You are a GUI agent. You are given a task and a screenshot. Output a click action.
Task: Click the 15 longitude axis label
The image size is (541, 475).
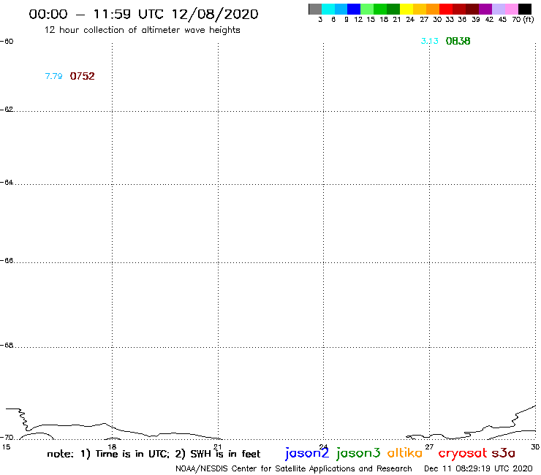(6, 447)
